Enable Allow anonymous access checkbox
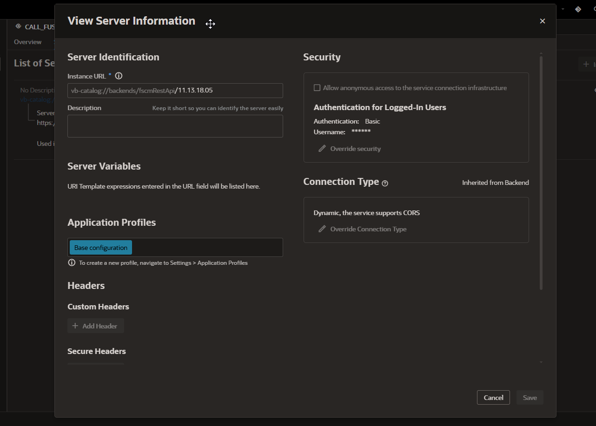This screenshot has height=426, width=596. 317,88
